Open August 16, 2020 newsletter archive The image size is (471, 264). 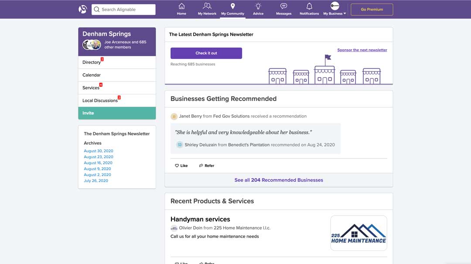98,163
